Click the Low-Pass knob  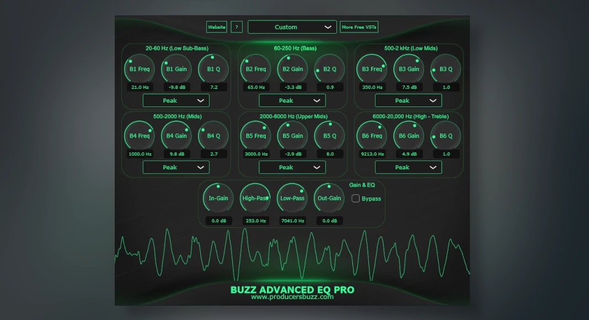[x=292, y=198]
